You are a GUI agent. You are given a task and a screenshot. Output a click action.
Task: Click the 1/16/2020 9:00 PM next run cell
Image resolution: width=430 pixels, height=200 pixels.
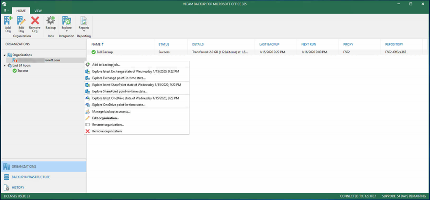(x=313, y=52)
